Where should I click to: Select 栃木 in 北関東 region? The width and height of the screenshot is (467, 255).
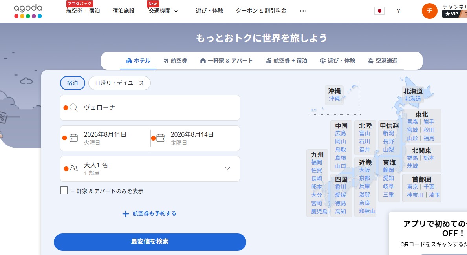[x=429, y=158]
